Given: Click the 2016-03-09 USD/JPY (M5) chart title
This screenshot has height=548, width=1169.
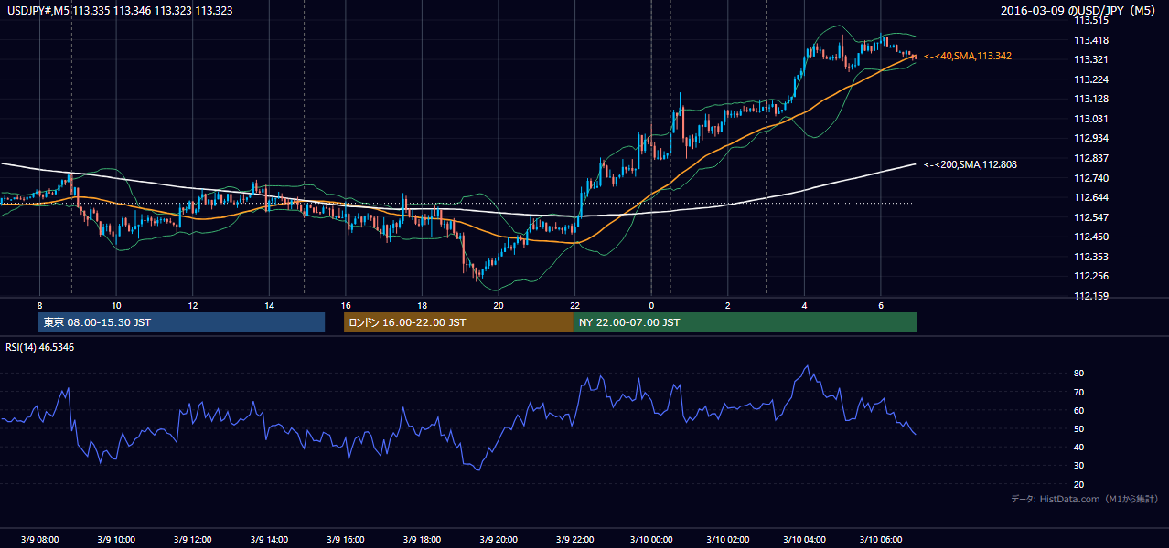Looking at the screenshot, I should click(1078, 11).
